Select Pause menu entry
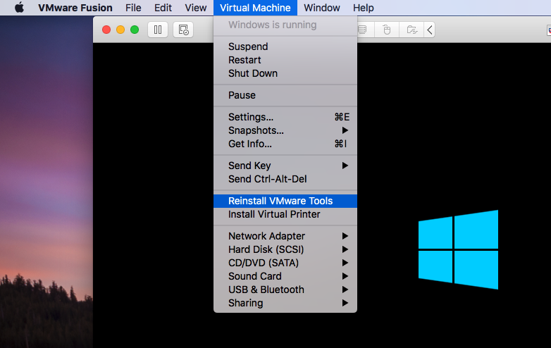The width and height of the screenshot is (551, 348). (285, 95)
